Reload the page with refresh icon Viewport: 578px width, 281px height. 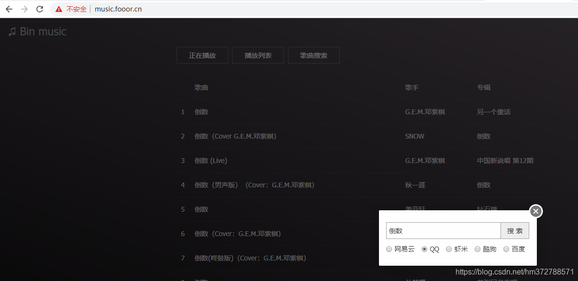40,9
